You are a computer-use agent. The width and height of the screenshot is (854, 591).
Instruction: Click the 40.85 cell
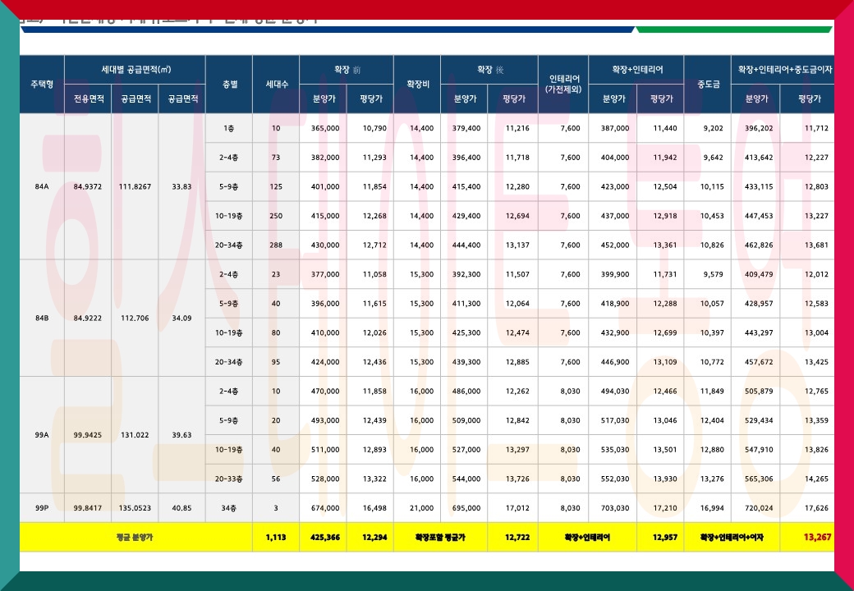point(182,508)
